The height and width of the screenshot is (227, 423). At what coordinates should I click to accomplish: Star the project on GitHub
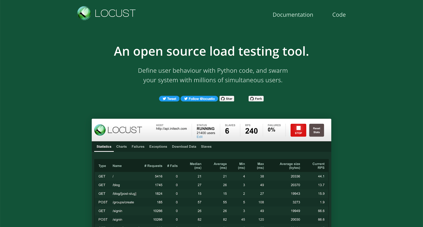(227, 99)
